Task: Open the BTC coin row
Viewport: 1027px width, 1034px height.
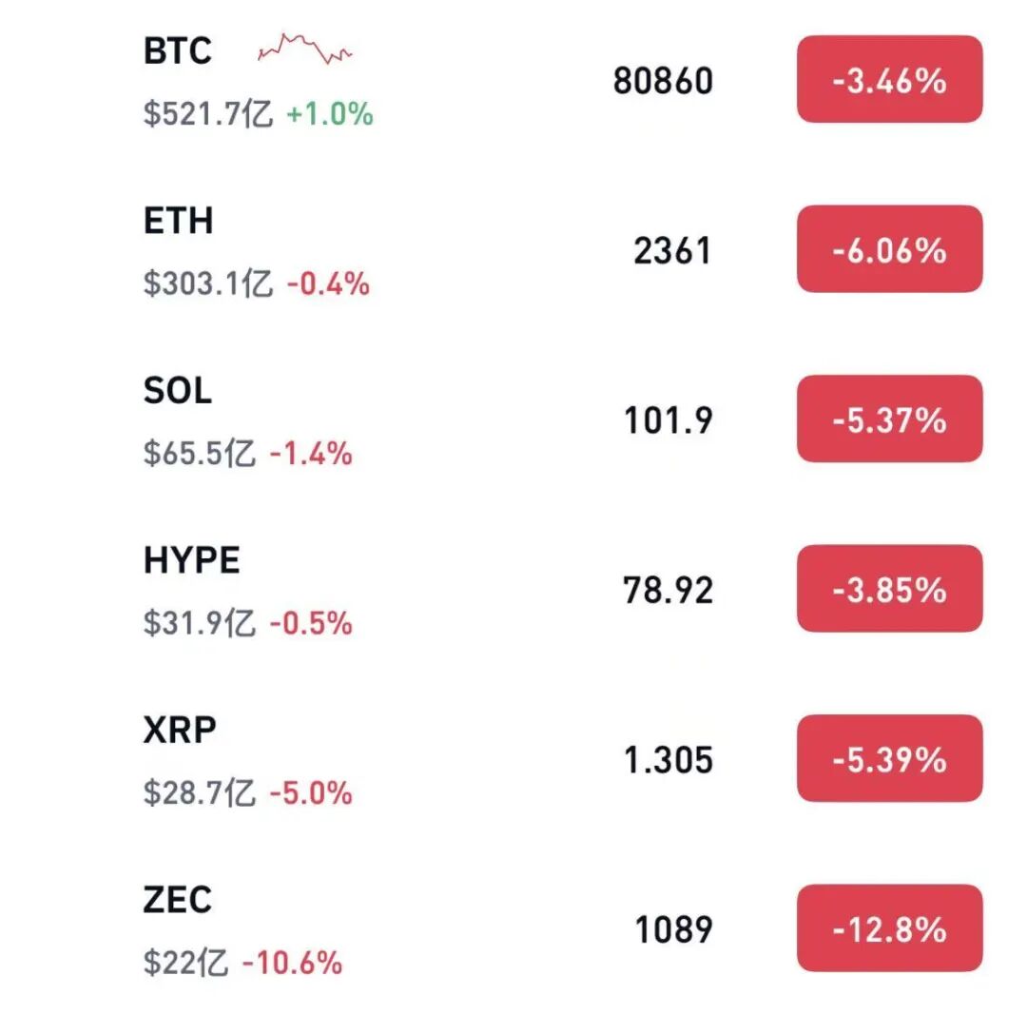Action: pyautogui.click(x=513, y=80)
